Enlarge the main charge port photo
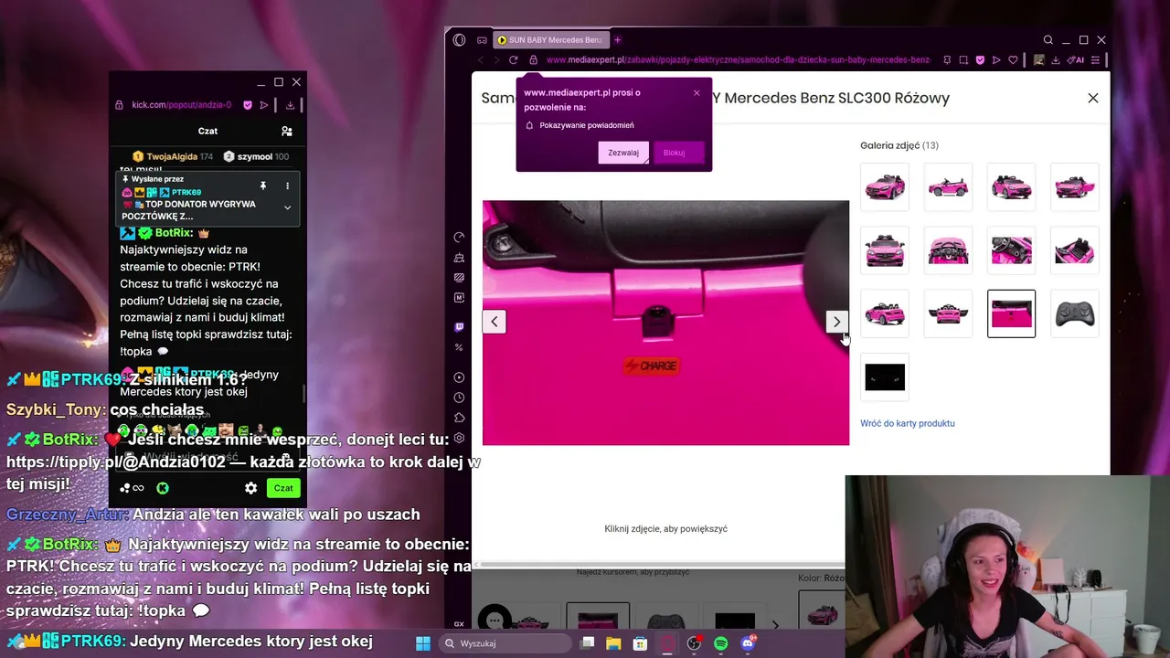 tap(665, 323)
